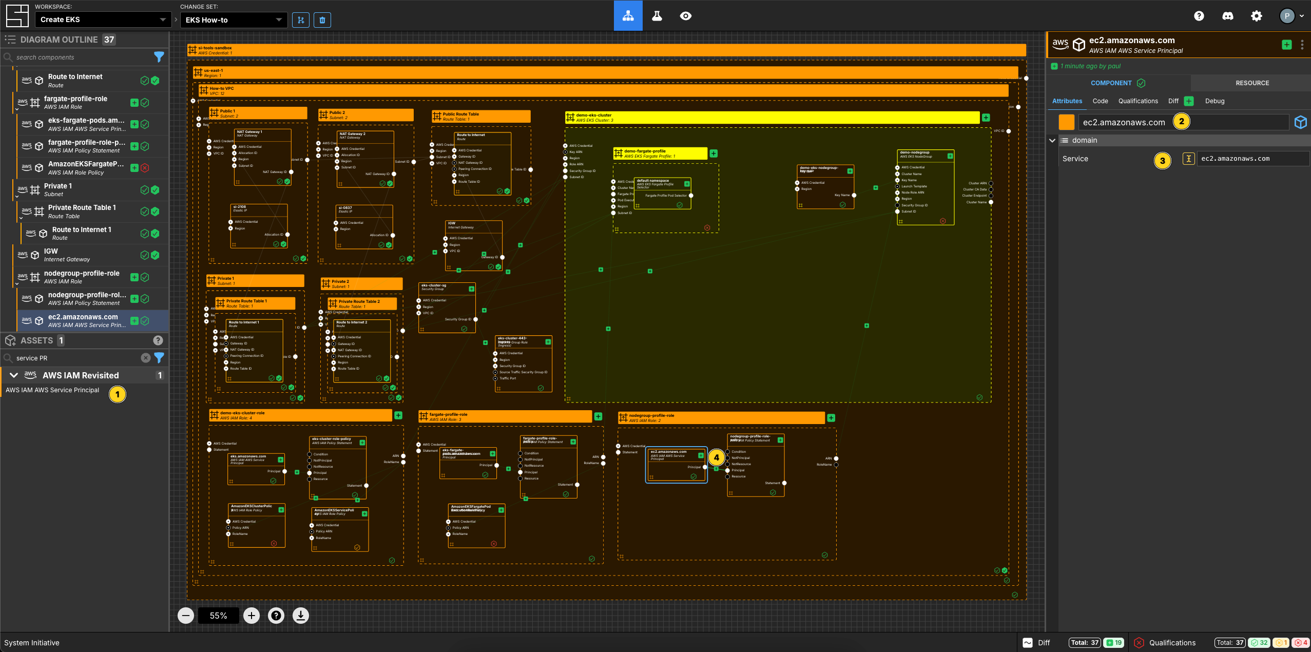Expand the AWS IAM Revisited asset group

[x=13, y=374]
